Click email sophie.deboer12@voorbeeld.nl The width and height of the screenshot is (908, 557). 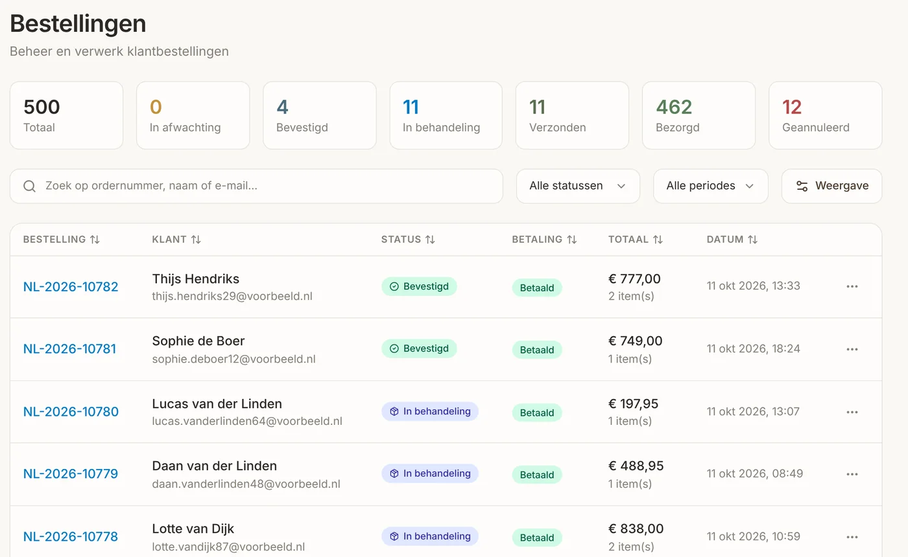[x=234, y=359]
